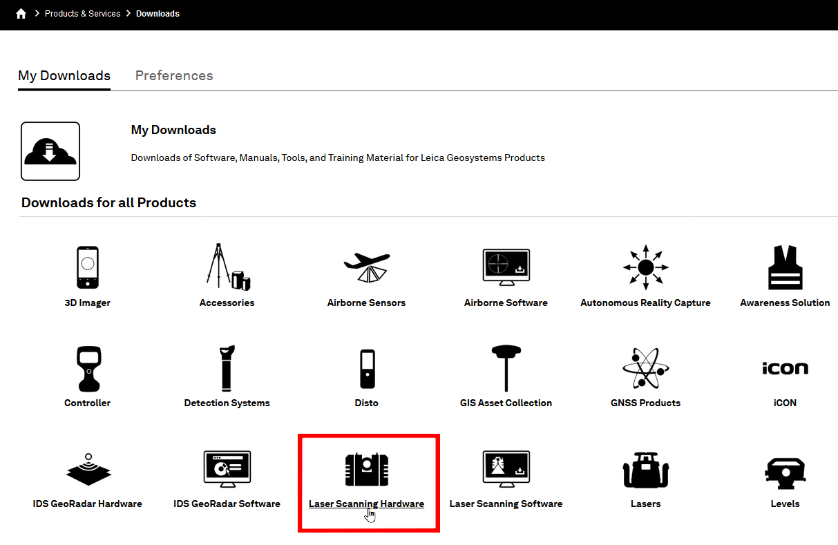Switch to the My Downloads tab
The width and height of the screenshot is (838, 545).
pos(64,75)
